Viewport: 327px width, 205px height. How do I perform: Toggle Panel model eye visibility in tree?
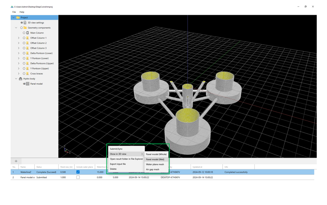[24, 84]
